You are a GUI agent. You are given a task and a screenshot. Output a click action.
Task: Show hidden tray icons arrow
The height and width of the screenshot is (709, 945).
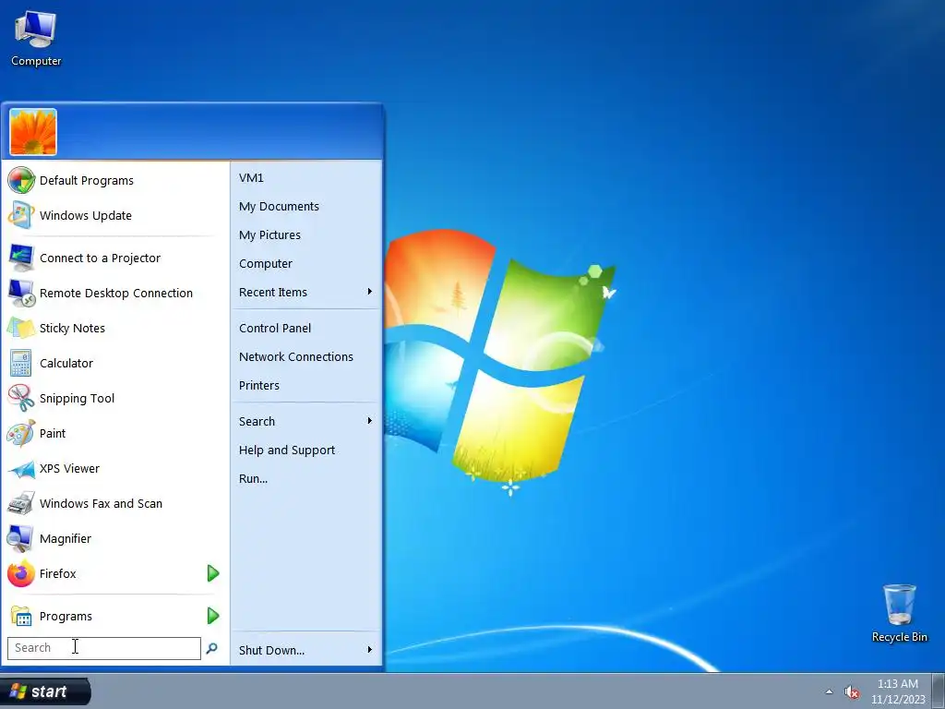829,691
